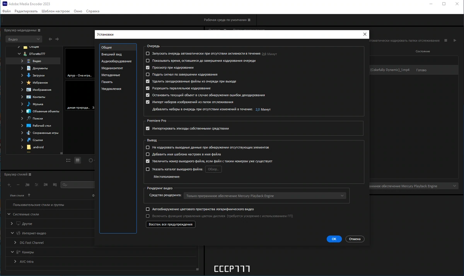Click the preset settings sliders icon
464x276 pixels.
point(36,185)
